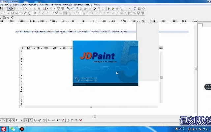Select the star shape drawing tool
Viewport: 211px width, 132px height.
point(25,13)
